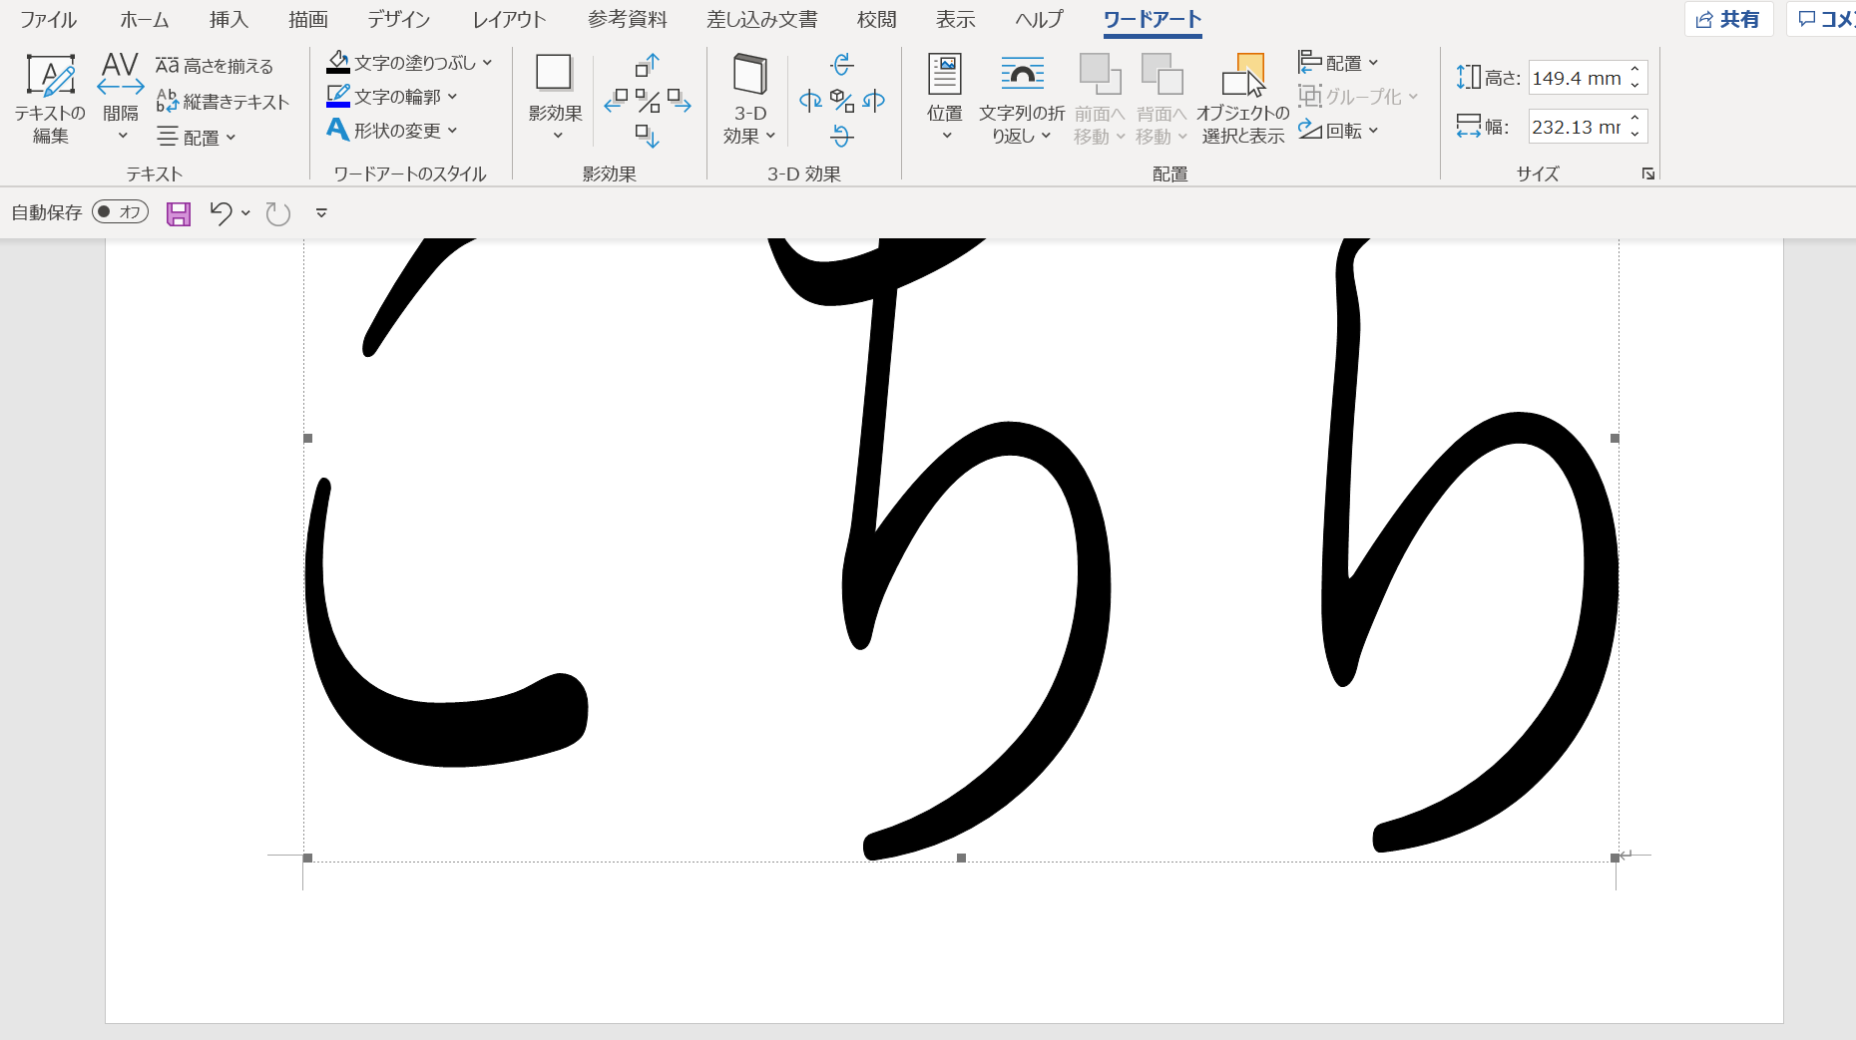Toggle 3-D on/off center icon
The height and width of the screenshot is (1040, 1856).
[842, 101]
